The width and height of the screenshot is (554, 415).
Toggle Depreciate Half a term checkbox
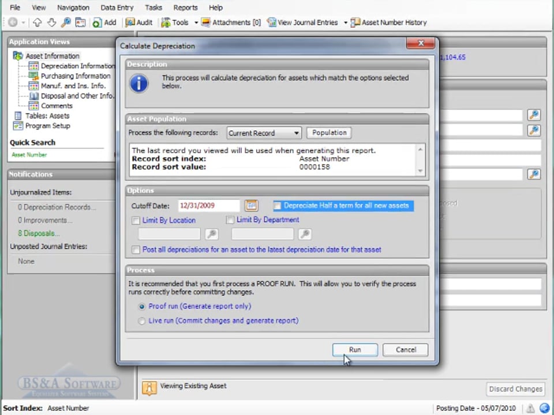[x=278, y=206]
